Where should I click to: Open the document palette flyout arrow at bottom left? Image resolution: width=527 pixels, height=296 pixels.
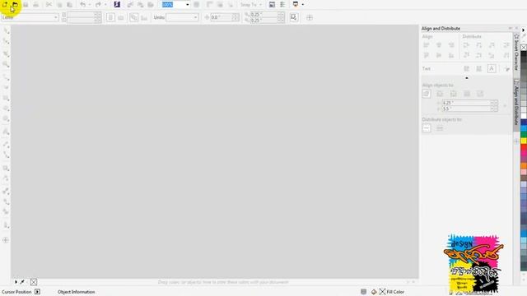pos(16,282)
